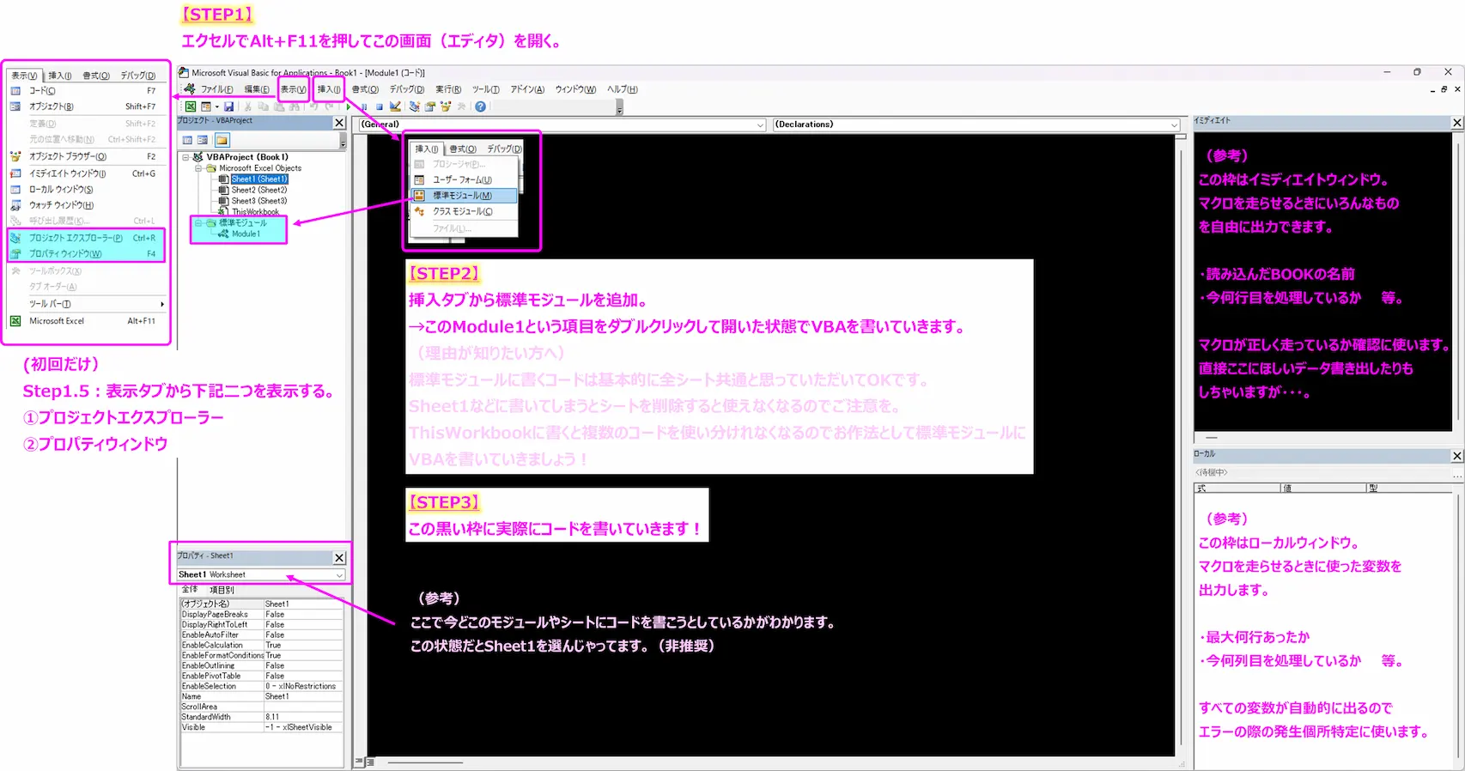Collapse the VBAProject (Book1) tree node

tap(185, 157)
